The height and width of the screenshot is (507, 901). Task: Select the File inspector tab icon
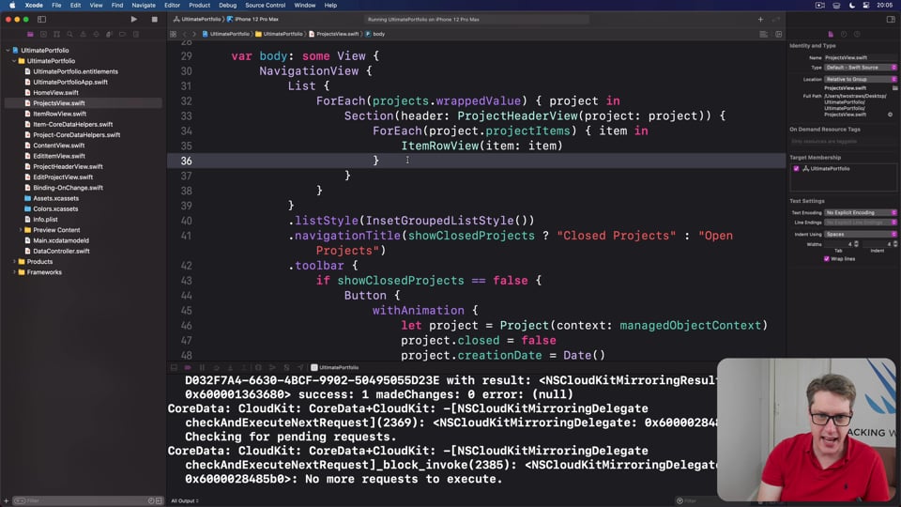click(831, 34)
